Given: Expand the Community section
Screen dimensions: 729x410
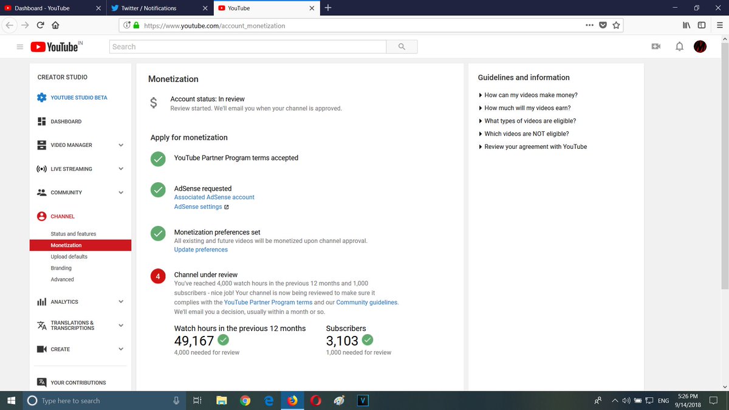Looking at the screenshot, I should (121, 193).
